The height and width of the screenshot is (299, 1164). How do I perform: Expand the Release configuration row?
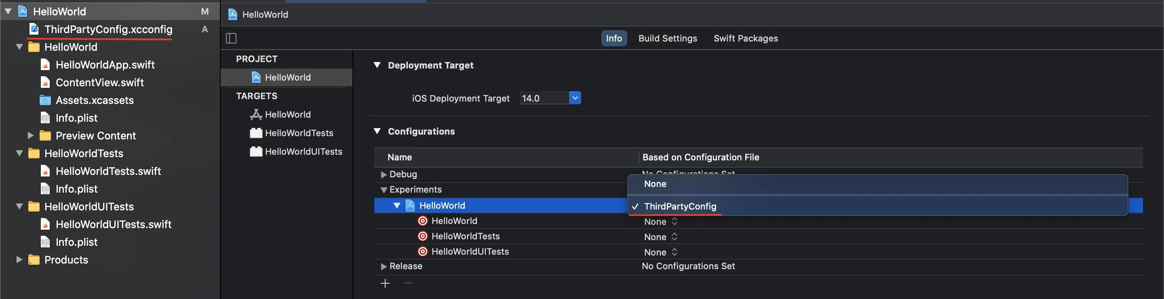pyautogui.click(x=384, y=267)
